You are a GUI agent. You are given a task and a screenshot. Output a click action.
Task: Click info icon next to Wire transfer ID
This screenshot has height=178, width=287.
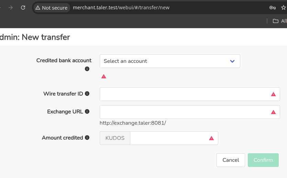pos(87,93)
